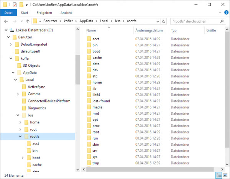Select the home folder icon in file list
Screen dimensions: 230x179
[89, 82]
